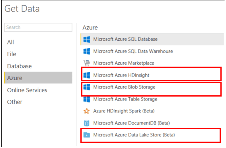Click the shopping cart icon for Azure Marketplace
226x148 pixels.
87,63
